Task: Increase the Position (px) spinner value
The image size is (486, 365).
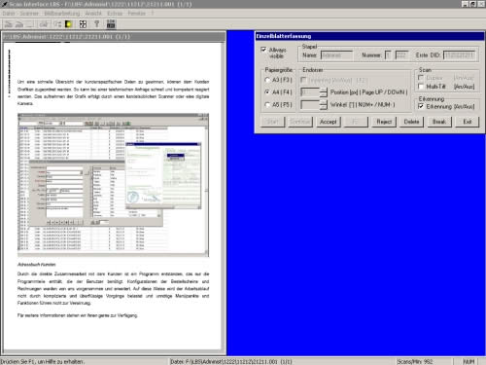Action: (324, 90)
